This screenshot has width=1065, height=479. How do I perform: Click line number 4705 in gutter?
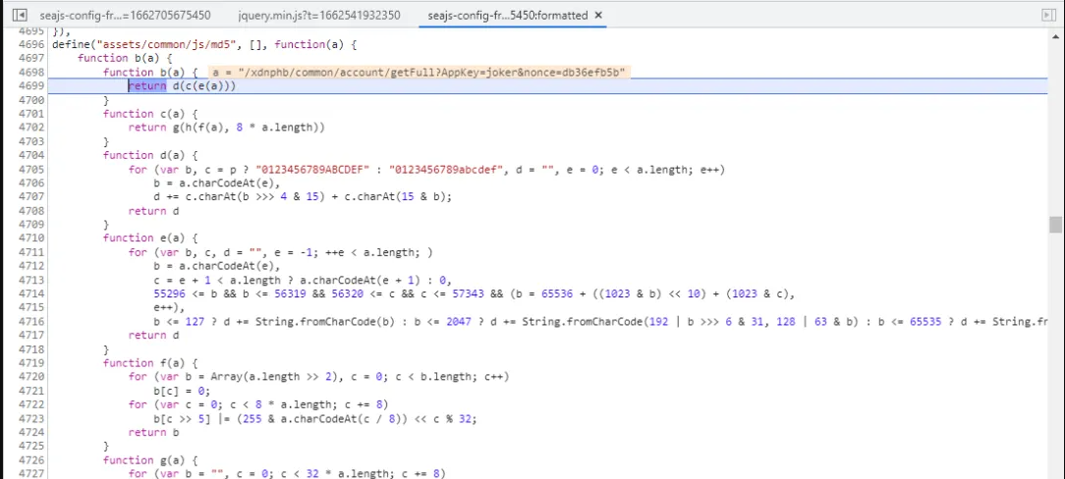31,169
